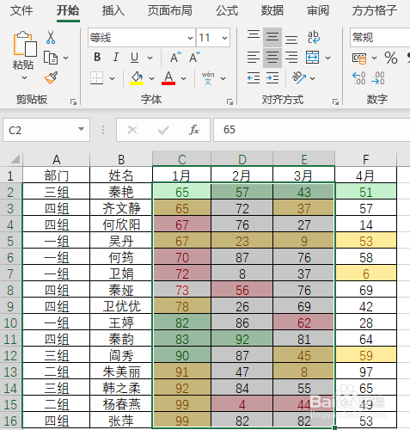This screenshot has height=430, width=410.
Task: Click cell containing 齐文静
Action: tap(121, 208)
